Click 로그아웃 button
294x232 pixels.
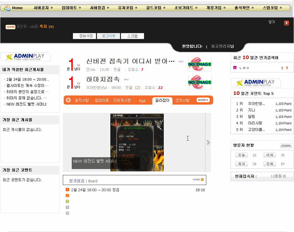(108, 36)
